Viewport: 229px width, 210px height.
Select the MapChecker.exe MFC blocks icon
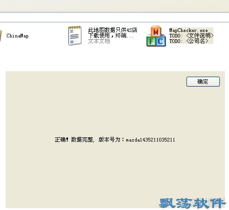coord(156,36)
